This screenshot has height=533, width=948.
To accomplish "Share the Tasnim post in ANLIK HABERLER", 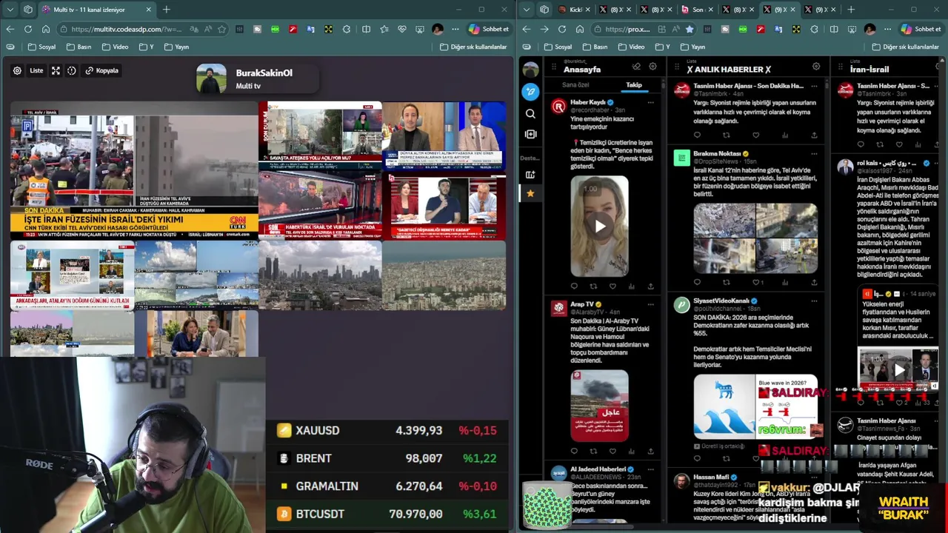I will click(x=814, y=135).
